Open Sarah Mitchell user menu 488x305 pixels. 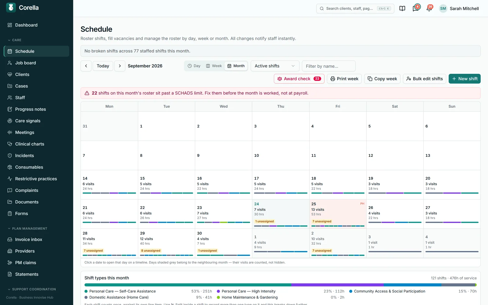pyautogui.click(x=459, y=9)
